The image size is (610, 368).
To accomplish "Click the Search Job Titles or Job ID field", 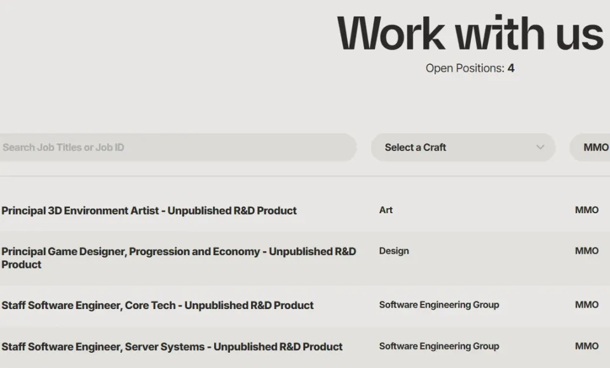I will tap(177, 147).
